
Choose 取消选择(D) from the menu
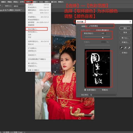[38, 7]
